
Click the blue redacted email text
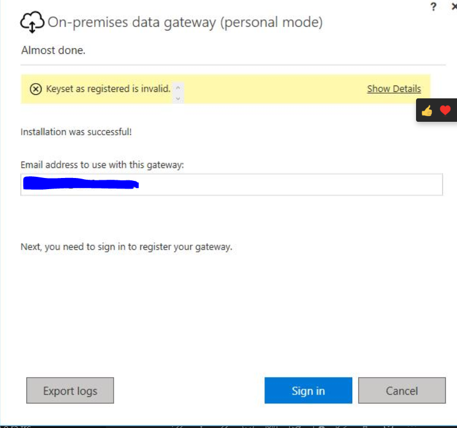80,184
